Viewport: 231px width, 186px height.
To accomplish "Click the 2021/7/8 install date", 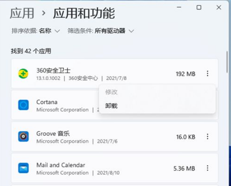I will 117,78.
